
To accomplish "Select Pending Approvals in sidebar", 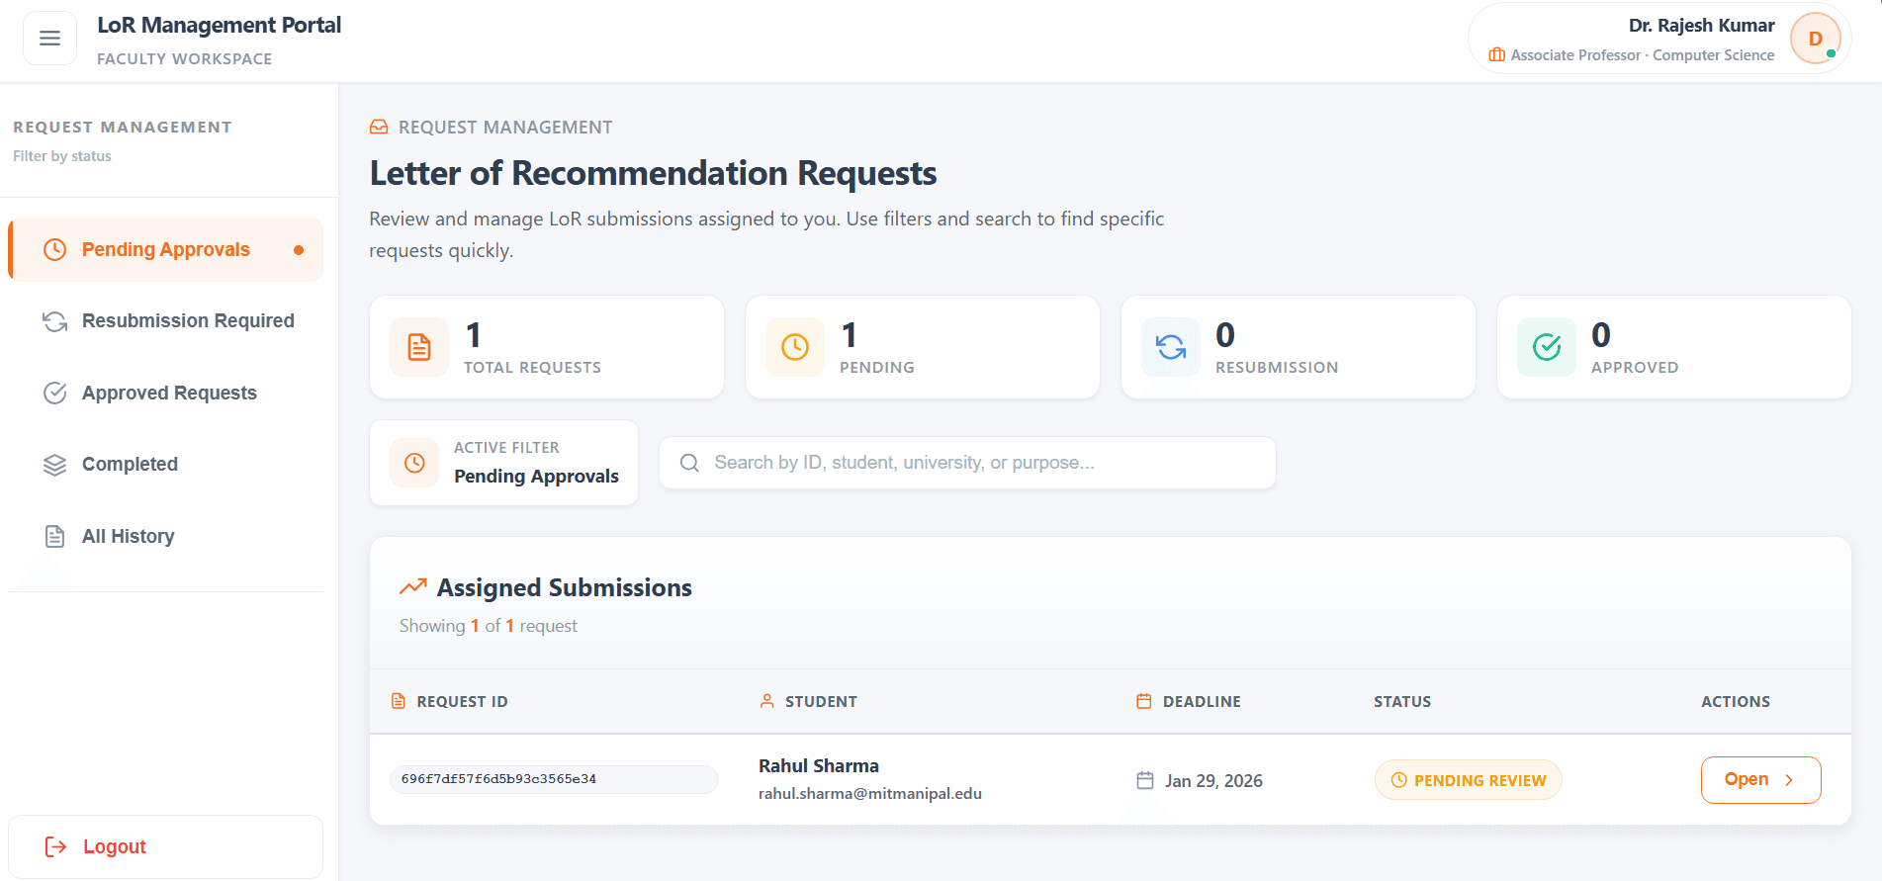I will pos(166,250).
